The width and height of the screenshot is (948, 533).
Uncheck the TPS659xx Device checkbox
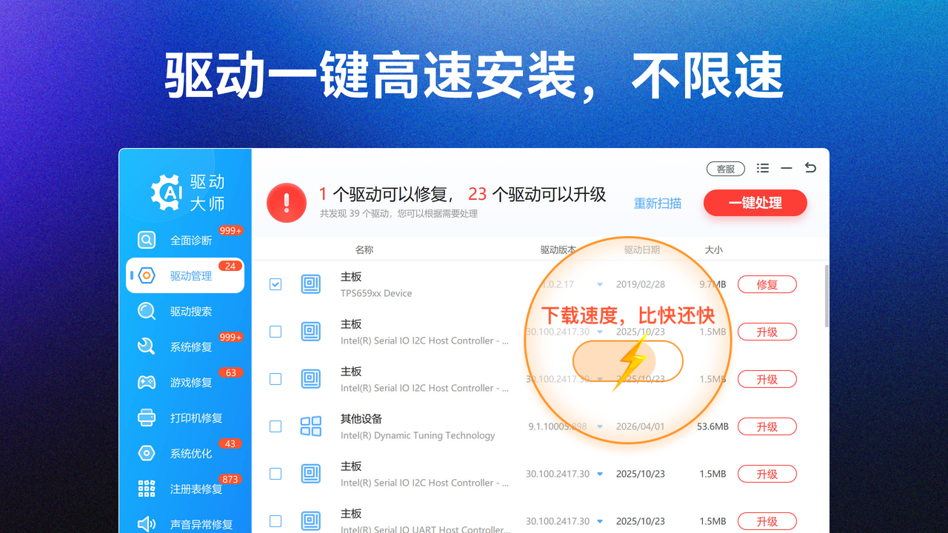tap(276, 284)
